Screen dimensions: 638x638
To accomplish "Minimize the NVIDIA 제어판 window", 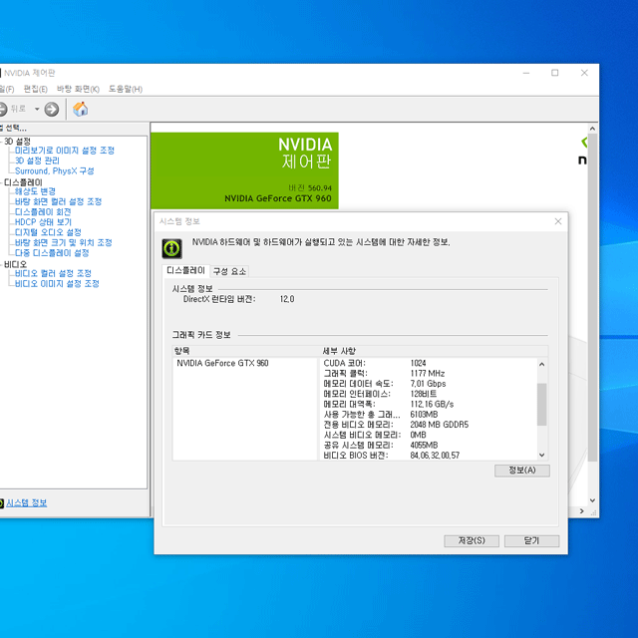I will (x=526, y=73).
